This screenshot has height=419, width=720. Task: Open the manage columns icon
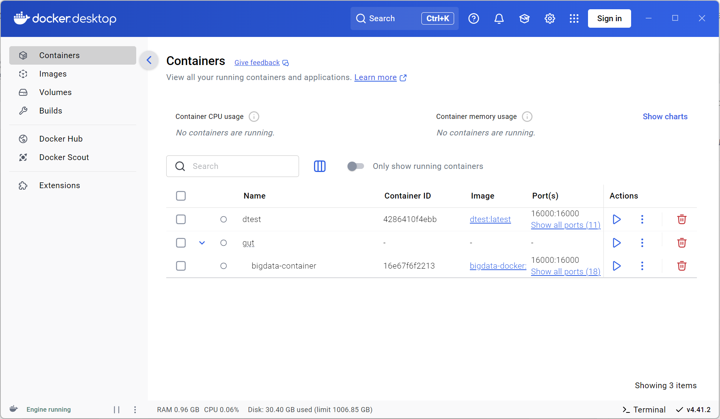click(x=320, y=166)
